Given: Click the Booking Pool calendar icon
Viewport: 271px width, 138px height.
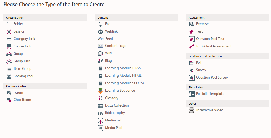Looking at the screenshot, I should click(x=9, y=76).
